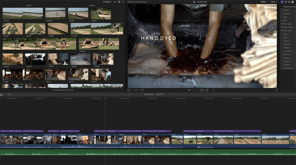Screen dimensions: 296x165
Task: Select the JUICED title clip
Action: point(54,131)
